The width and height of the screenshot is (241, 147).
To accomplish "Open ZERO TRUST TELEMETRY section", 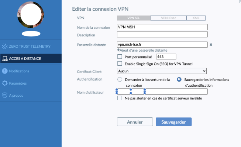I will 31,46.
